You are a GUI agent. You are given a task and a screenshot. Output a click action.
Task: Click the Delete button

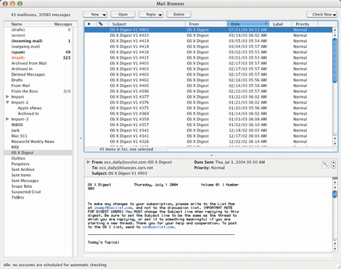tap(178, 15)
